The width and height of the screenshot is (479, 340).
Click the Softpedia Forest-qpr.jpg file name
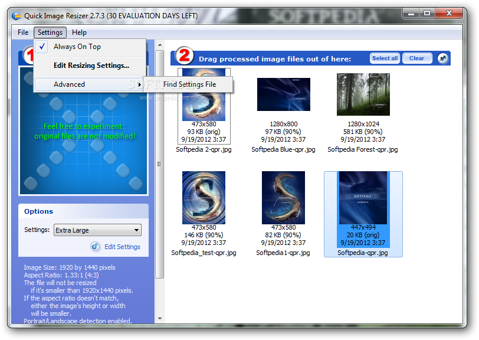[363, 149]
